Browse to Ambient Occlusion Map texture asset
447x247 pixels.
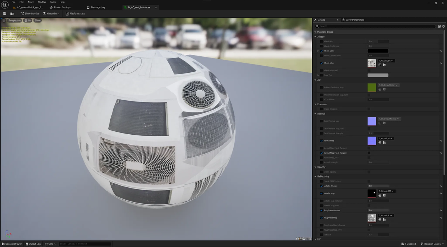[x=384, y=89]
